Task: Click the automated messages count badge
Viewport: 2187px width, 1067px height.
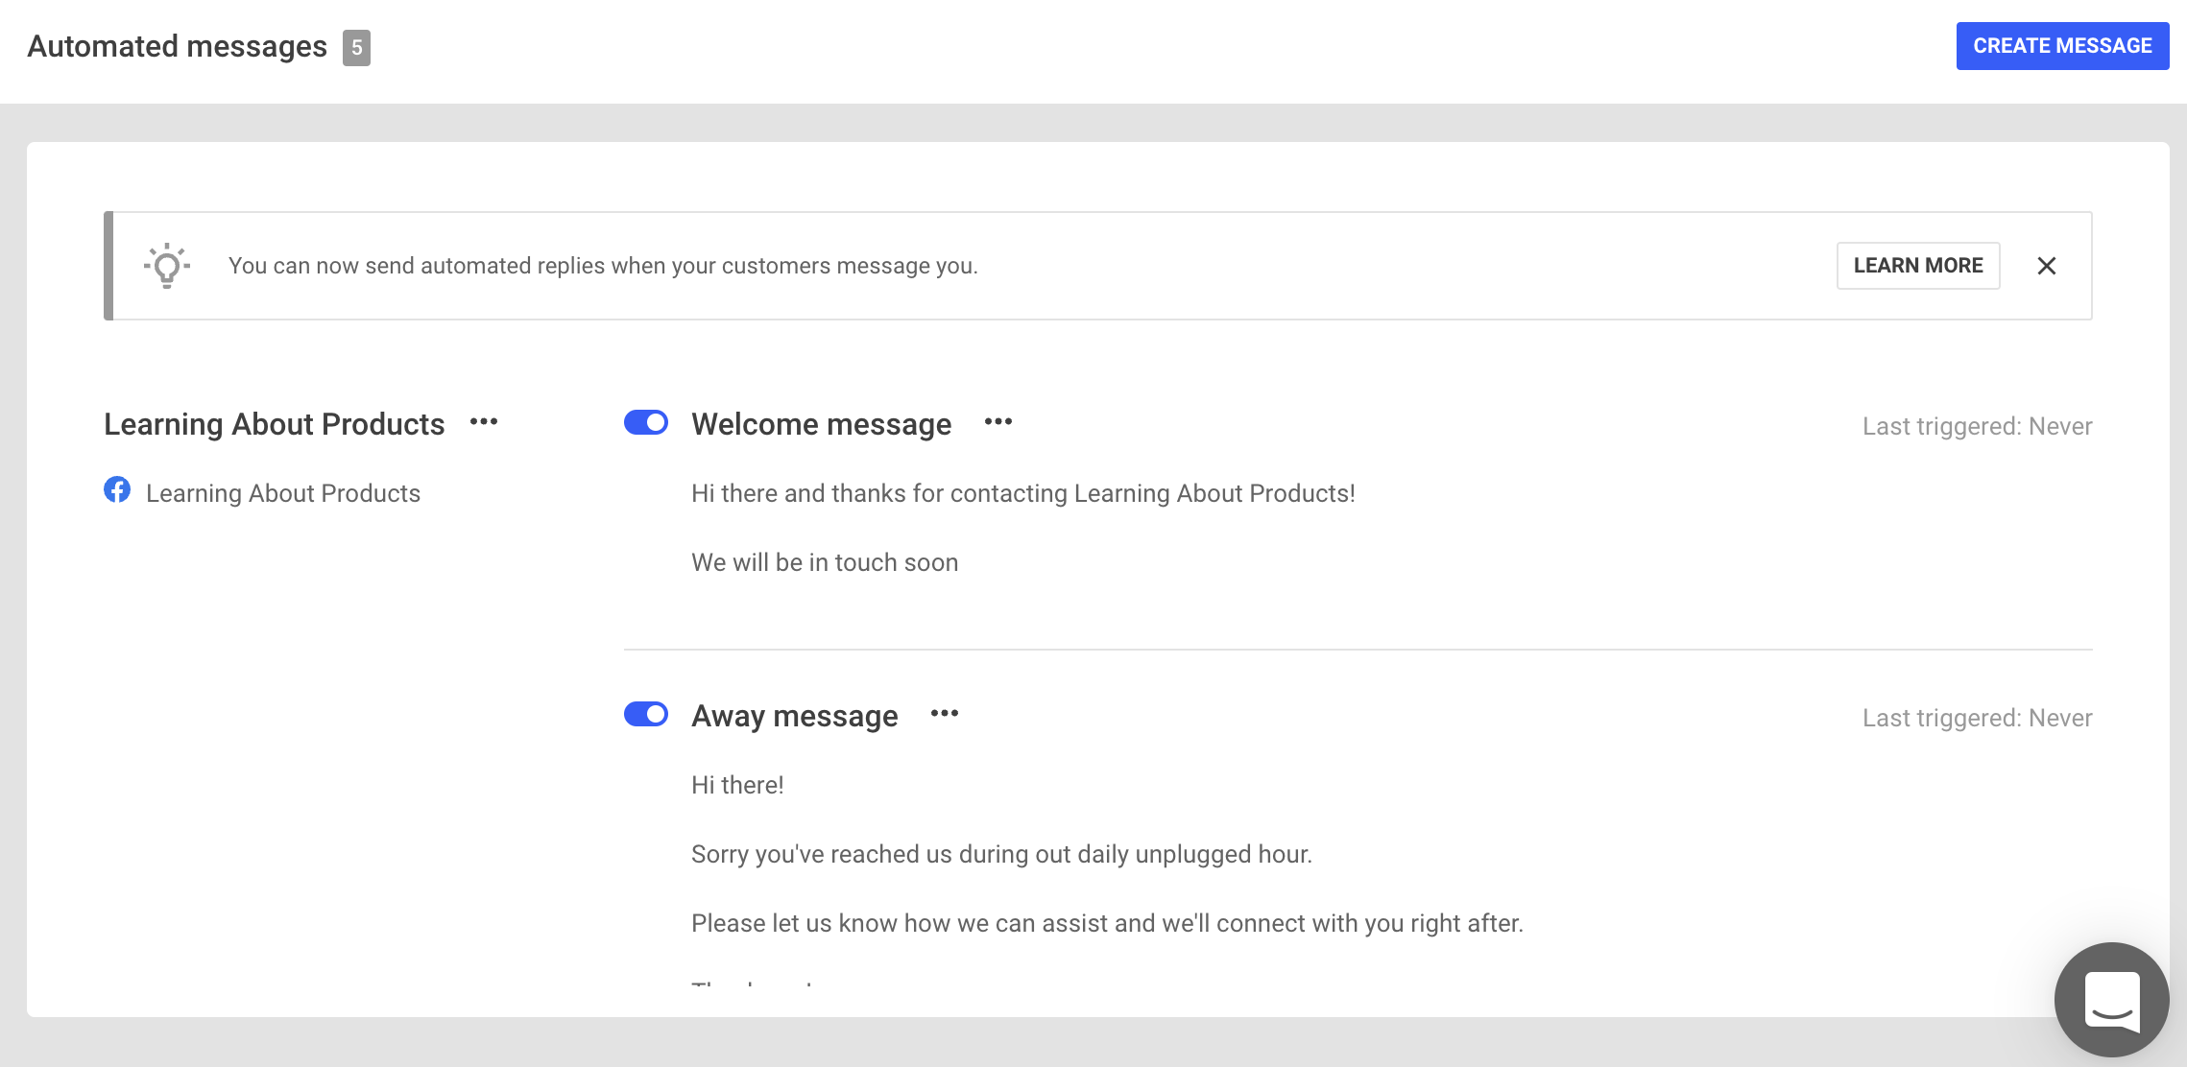Action: (x=356, y=47)
